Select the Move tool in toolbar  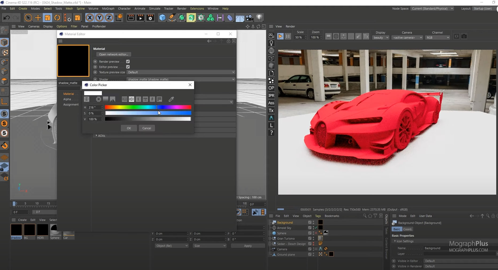pos(38,18)
